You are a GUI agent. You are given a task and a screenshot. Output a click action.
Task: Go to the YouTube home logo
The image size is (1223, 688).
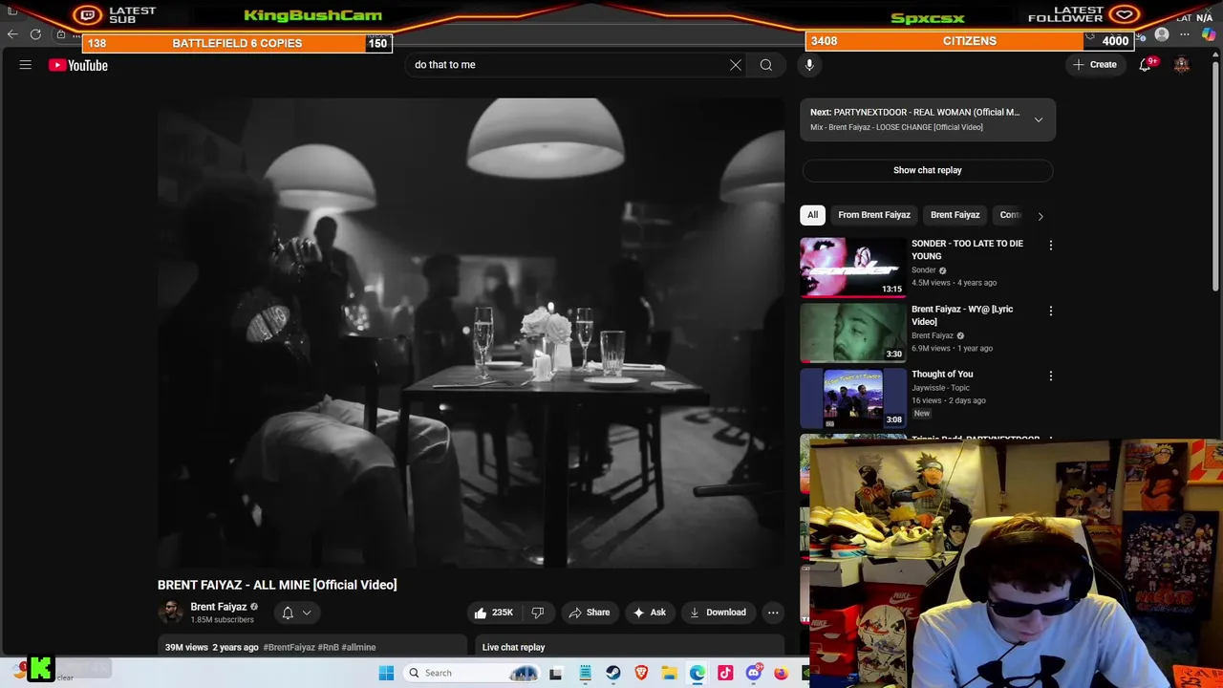(x=78, y=65)
